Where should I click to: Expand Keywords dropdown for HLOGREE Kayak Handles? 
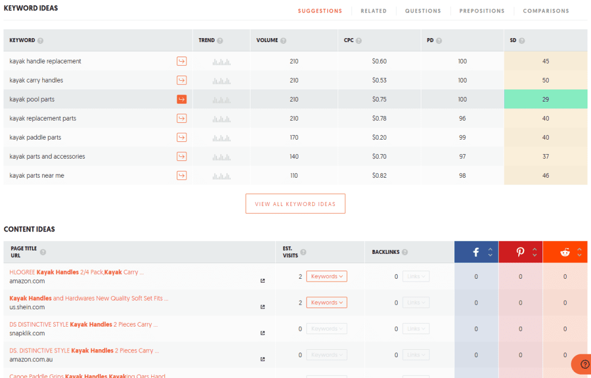tap(327, 276)
